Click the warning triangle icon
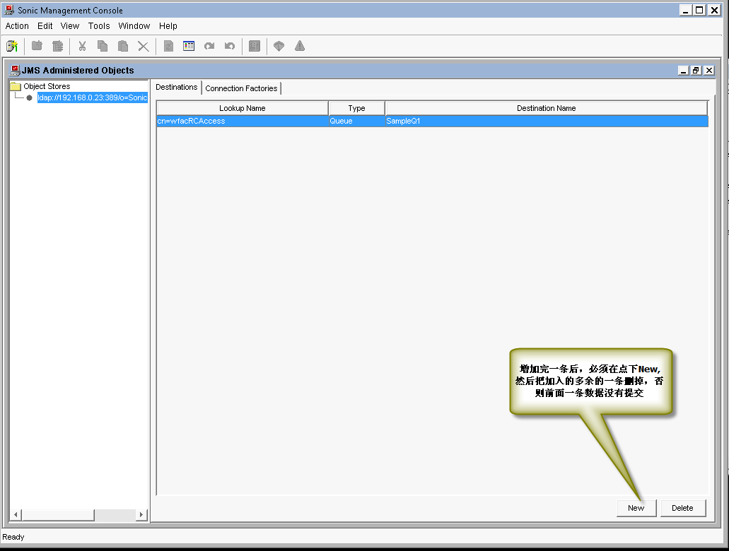 point(300,46)
